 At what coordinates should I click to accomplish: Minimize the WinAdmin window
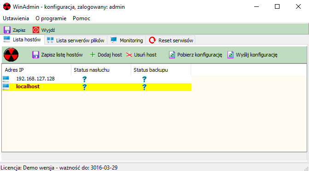coord(257,6)
